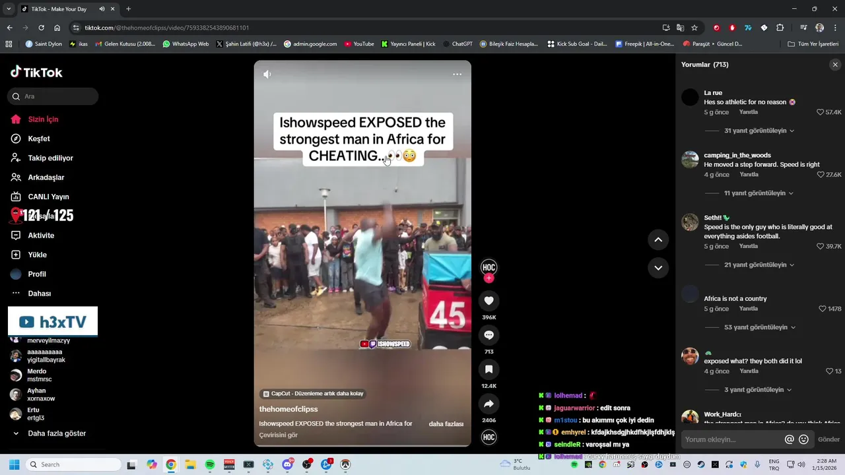Image resolution: width=845 pixels, height=475 pixels.
Task: Go to the previous video with up arrow
Action: pyautogui.click(x=658, y=240)
